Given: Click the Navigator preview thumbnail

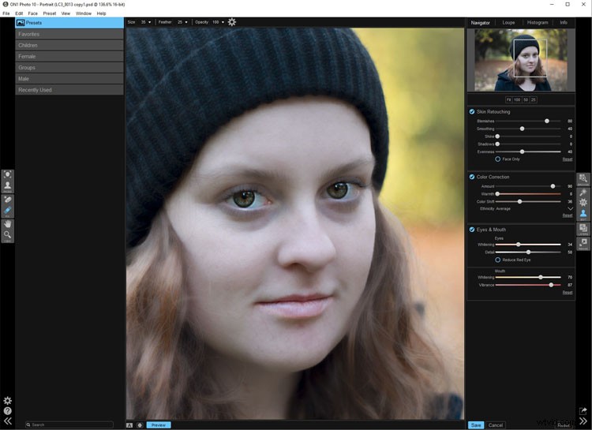Looking at the screenshot, I should (x=521, y=60).
